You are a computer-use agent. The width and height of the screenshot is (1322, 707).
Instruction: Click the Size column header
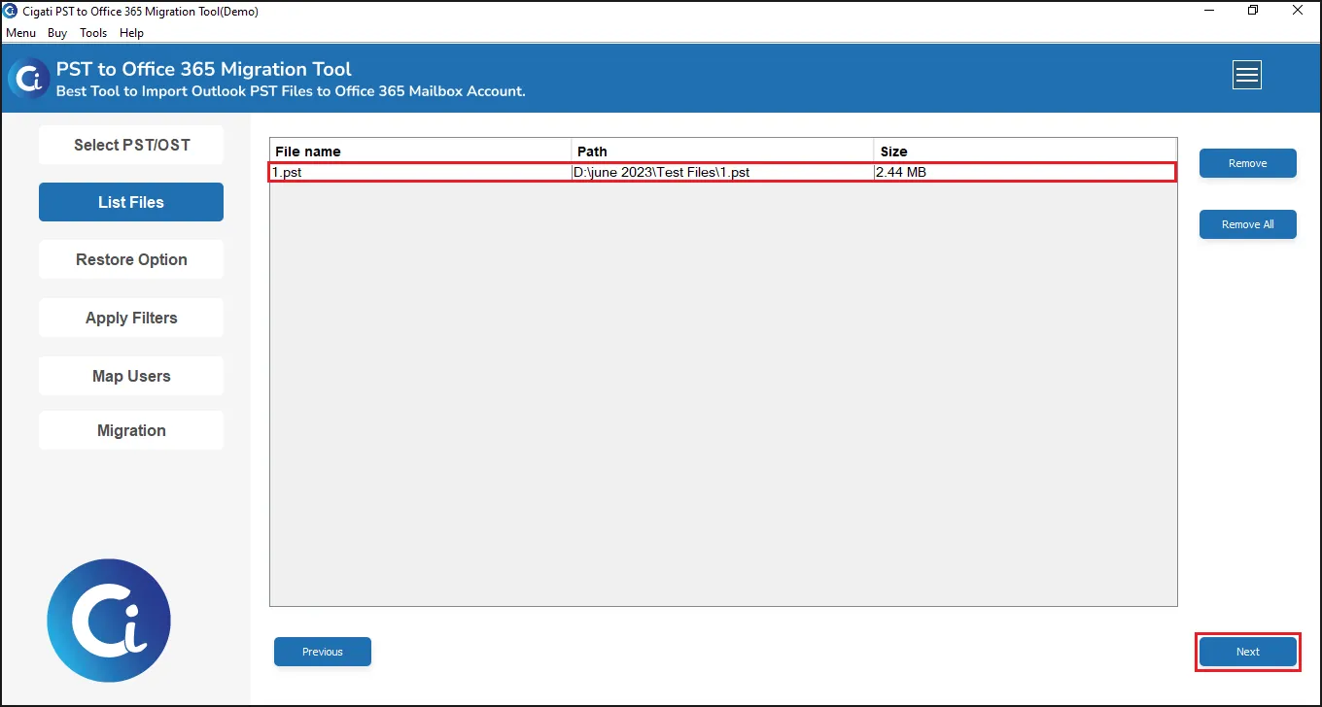pyautogui.click(x=1025, y=151)
